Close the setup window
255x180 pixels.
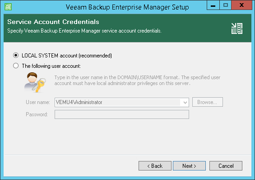pyautogui.click(x=241, y=5)
